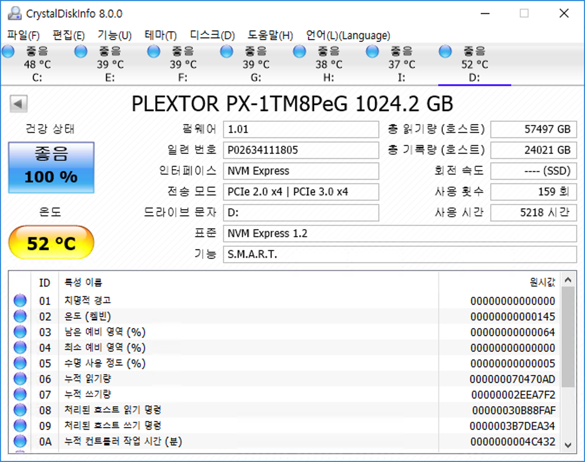Image resolution: width=585 pixels, height=462 pixels.
Task: Click status orb for attribute 03 row
Action: pos(20,332)
